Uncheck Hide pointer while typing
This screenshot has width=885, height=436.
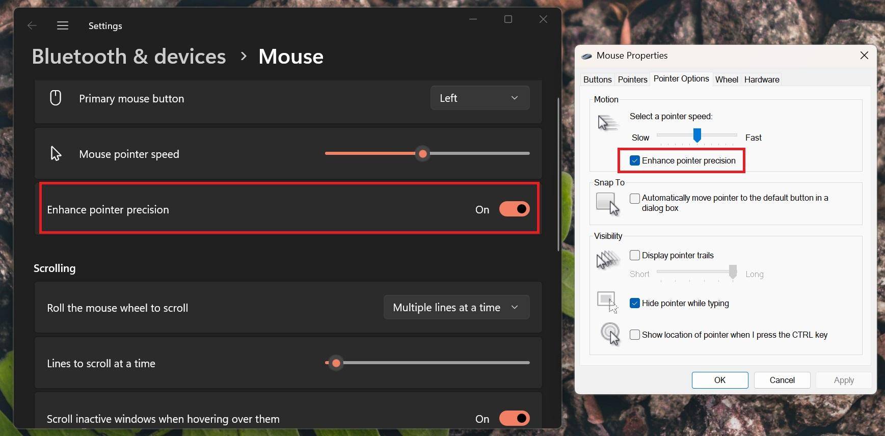point(635,303)
